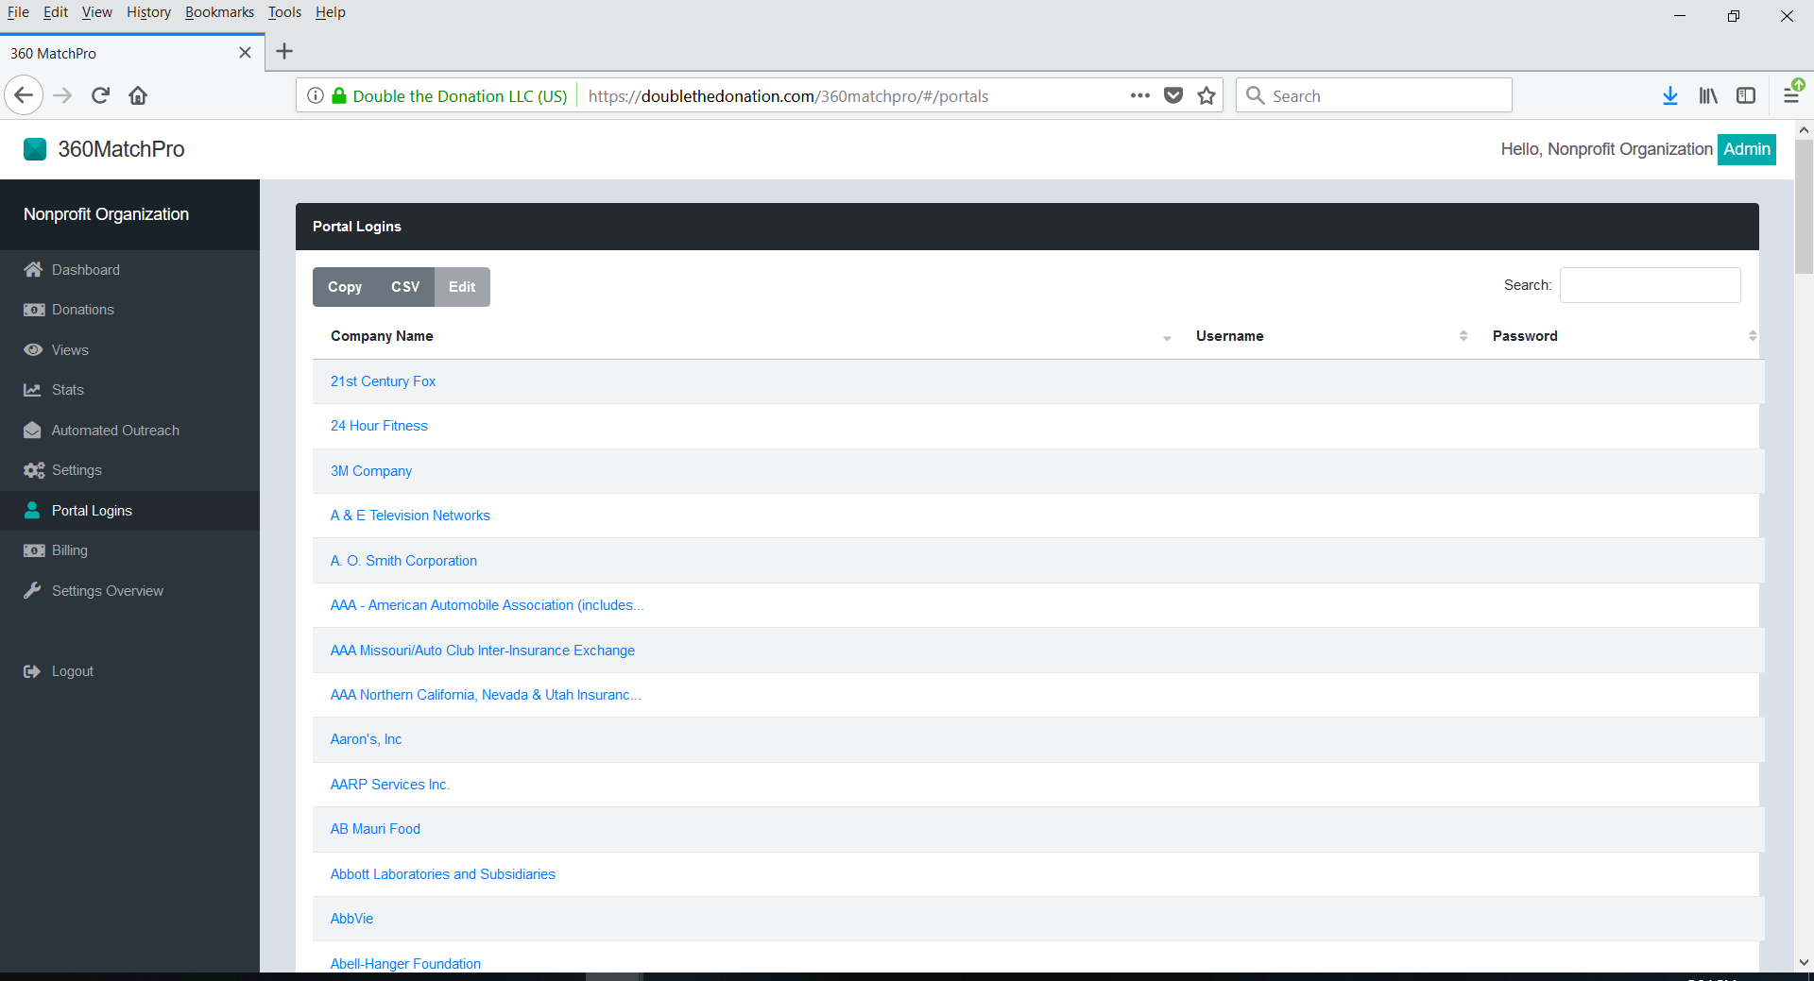This screenshot has width=1814, height=981.
Task: Open the AARP Services Inc. link
Action: pos(389,785)
